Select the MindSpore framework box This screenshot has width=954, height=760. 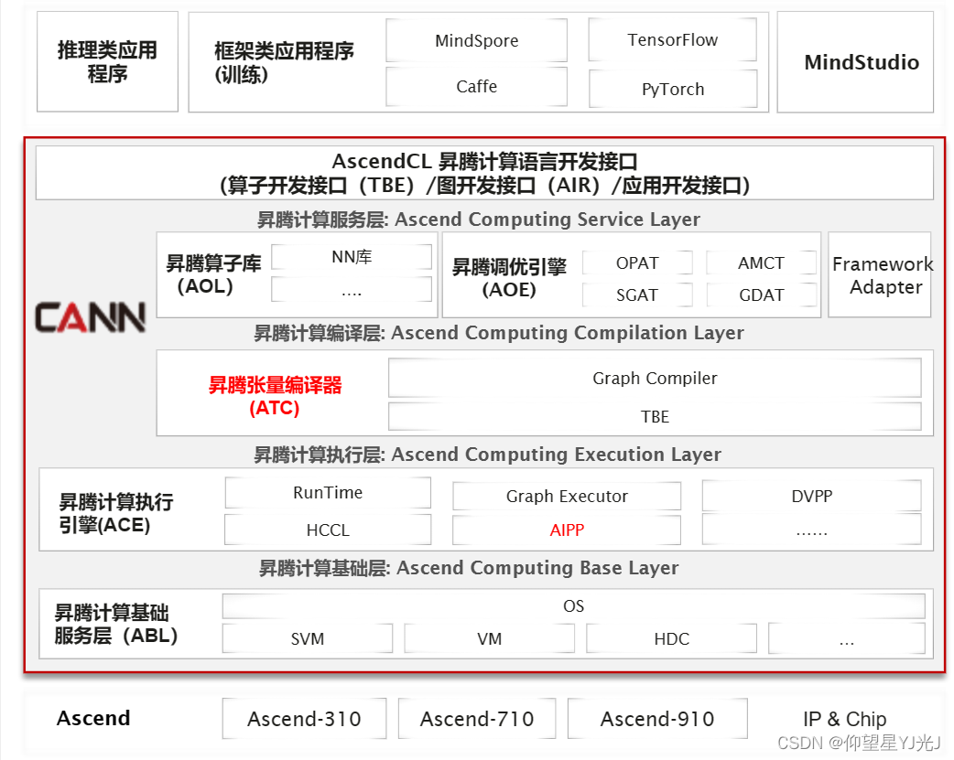[x=476, y=40]
